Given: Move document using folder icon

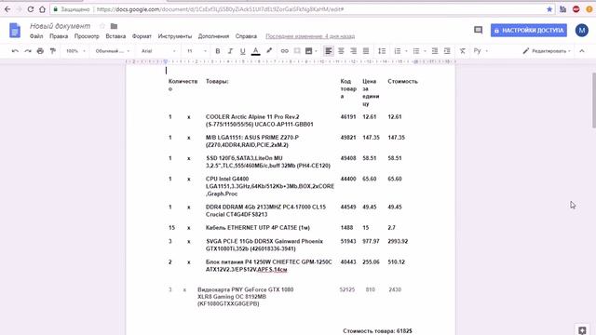Looking at the screenshot, I should (114, 26).
